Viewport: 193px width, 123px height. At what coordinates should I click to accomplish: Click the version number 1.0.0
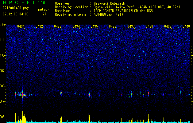click(42, 3)
